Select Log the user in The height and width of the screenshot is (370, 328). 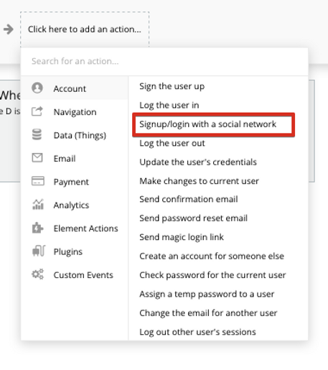[169, 105]
